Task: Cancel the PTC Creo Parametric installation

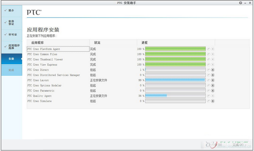Action: pos(213,91)
